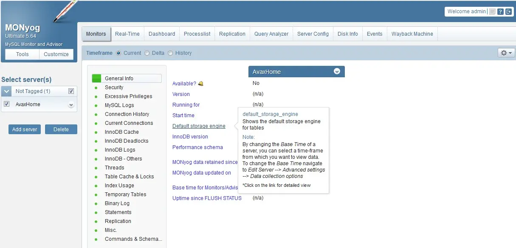Screen dimensions: 516x248
Task: Select the Security monitor group
Action: click(x=114, y=87)
